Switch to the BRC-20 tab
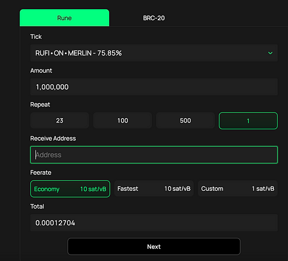The height and width of the screenshot is (261, 288). [x=154, y=18]
